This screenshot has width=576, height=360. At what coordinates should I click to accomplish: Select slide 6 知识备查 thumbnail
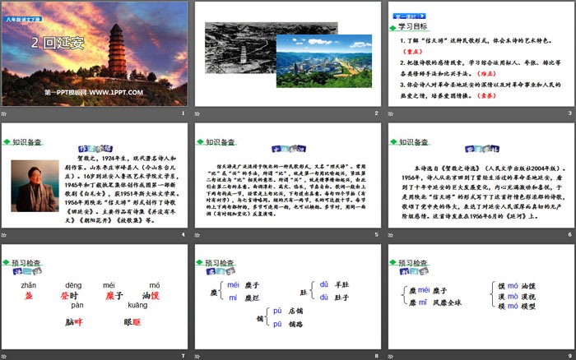click(481, 175)
